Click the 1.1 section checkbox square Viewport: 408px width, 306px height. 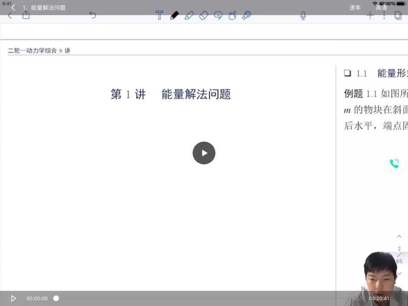(347, 73)
